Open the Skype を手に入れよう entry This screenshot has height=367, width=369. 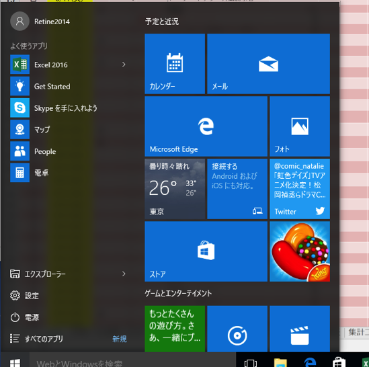tap(69, 108)
